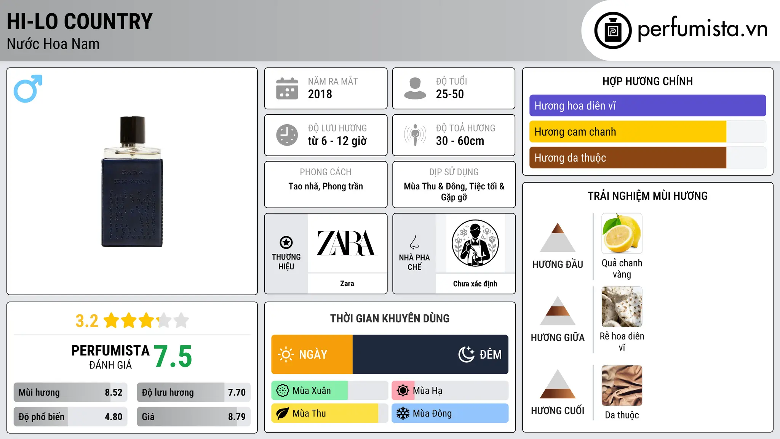Click the star badge icon above Thương hiệu

click(286, 242)
